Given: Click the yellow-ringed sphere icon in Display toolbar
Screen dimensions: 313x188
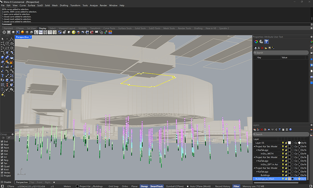Looking at the screenshot, I should (x=73, y=32).
